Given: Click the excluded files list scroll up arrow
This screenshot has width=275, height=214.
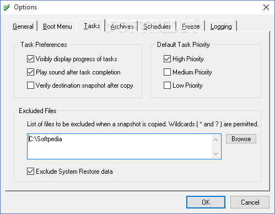Looking at the screenshot, I should [216, 140].
